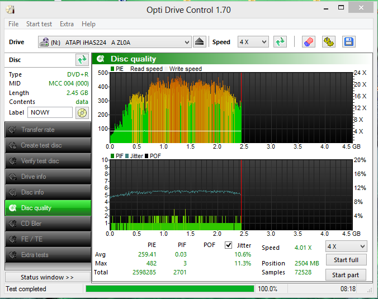Image resolution: width=378 pixels, height=299 pixels.
Task: Click the PIE total value 2598285
Action: [x=144, y=272]
